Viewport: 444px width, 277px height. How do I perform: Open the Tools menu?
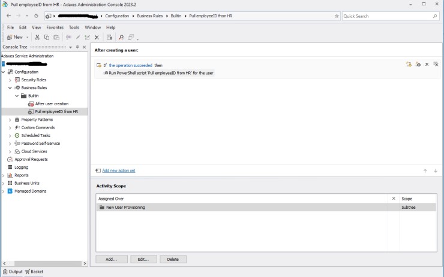(x=74, y=28)
